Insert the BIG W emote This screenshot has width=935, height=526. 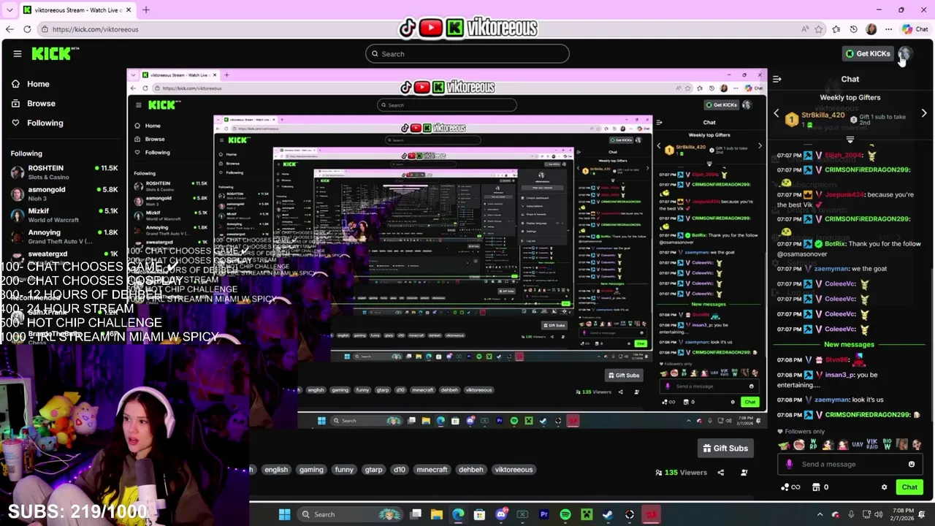coord(888,444)
